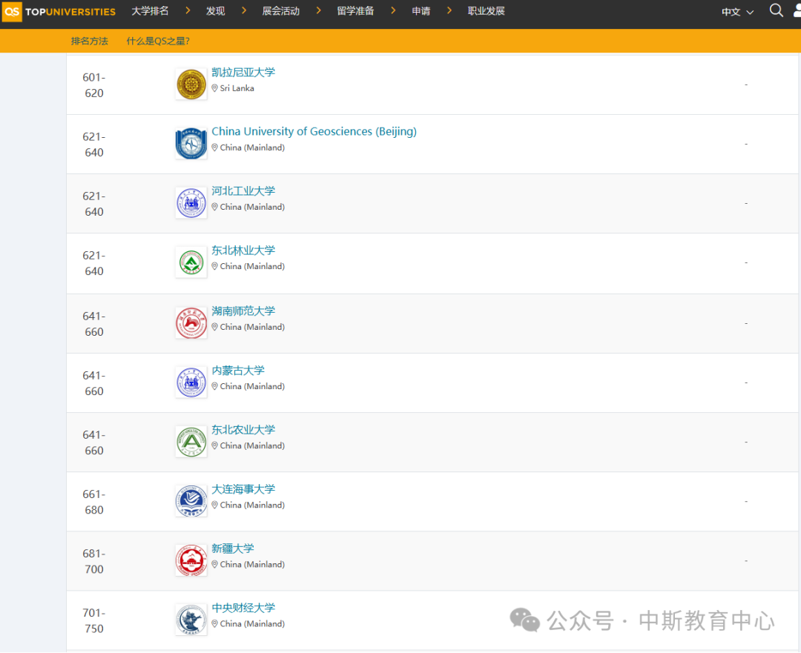Open the 申请 menu

tap(421, 10)
